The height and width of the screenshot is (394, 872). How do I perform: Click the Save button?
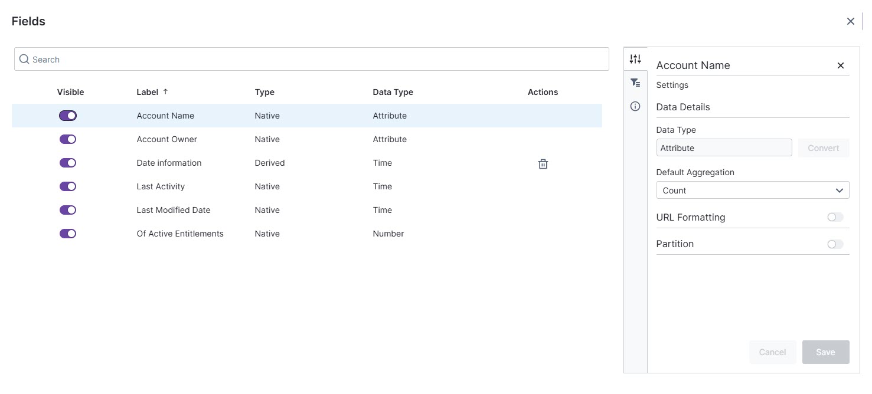pyautogui.click(x=825, y=352)
